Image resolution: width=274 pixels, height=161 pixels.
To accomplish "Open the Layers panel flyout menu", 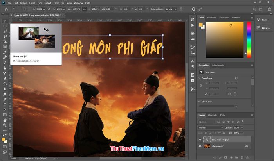I will click(x=252, y=115).
